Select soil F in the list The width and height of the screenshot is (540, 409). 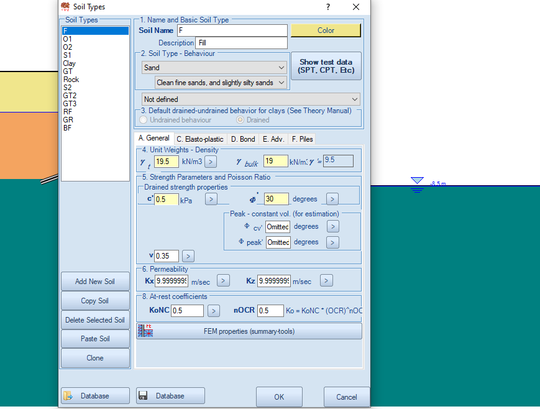[95, 30]
